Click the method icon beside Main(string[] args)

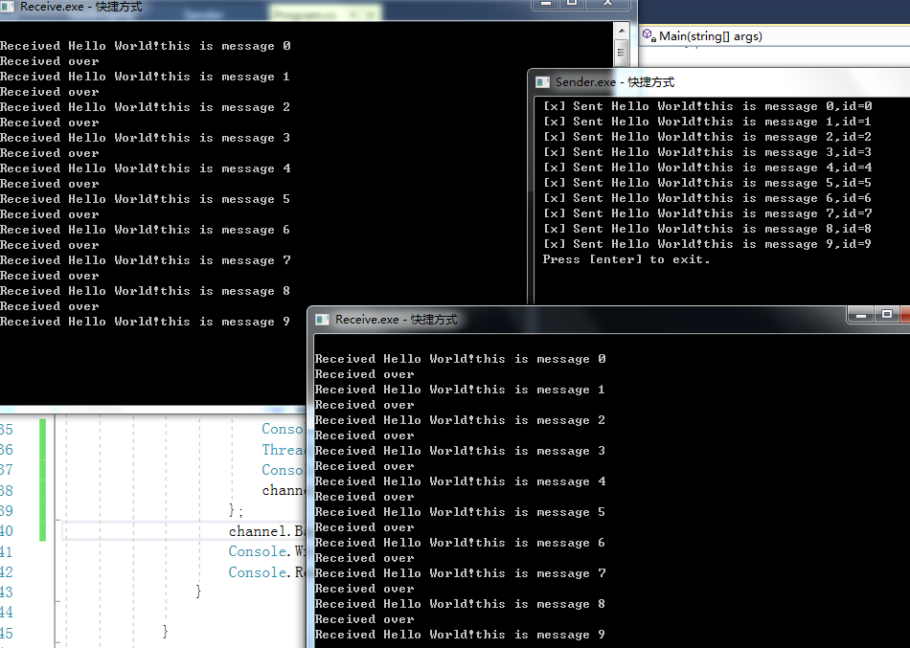coord(648,36)
